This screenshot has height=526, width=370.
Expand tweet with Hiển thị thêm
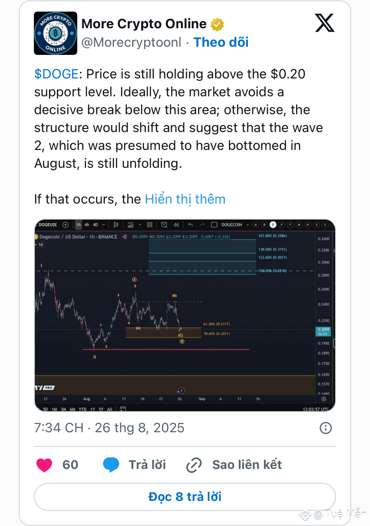[185, 199]
